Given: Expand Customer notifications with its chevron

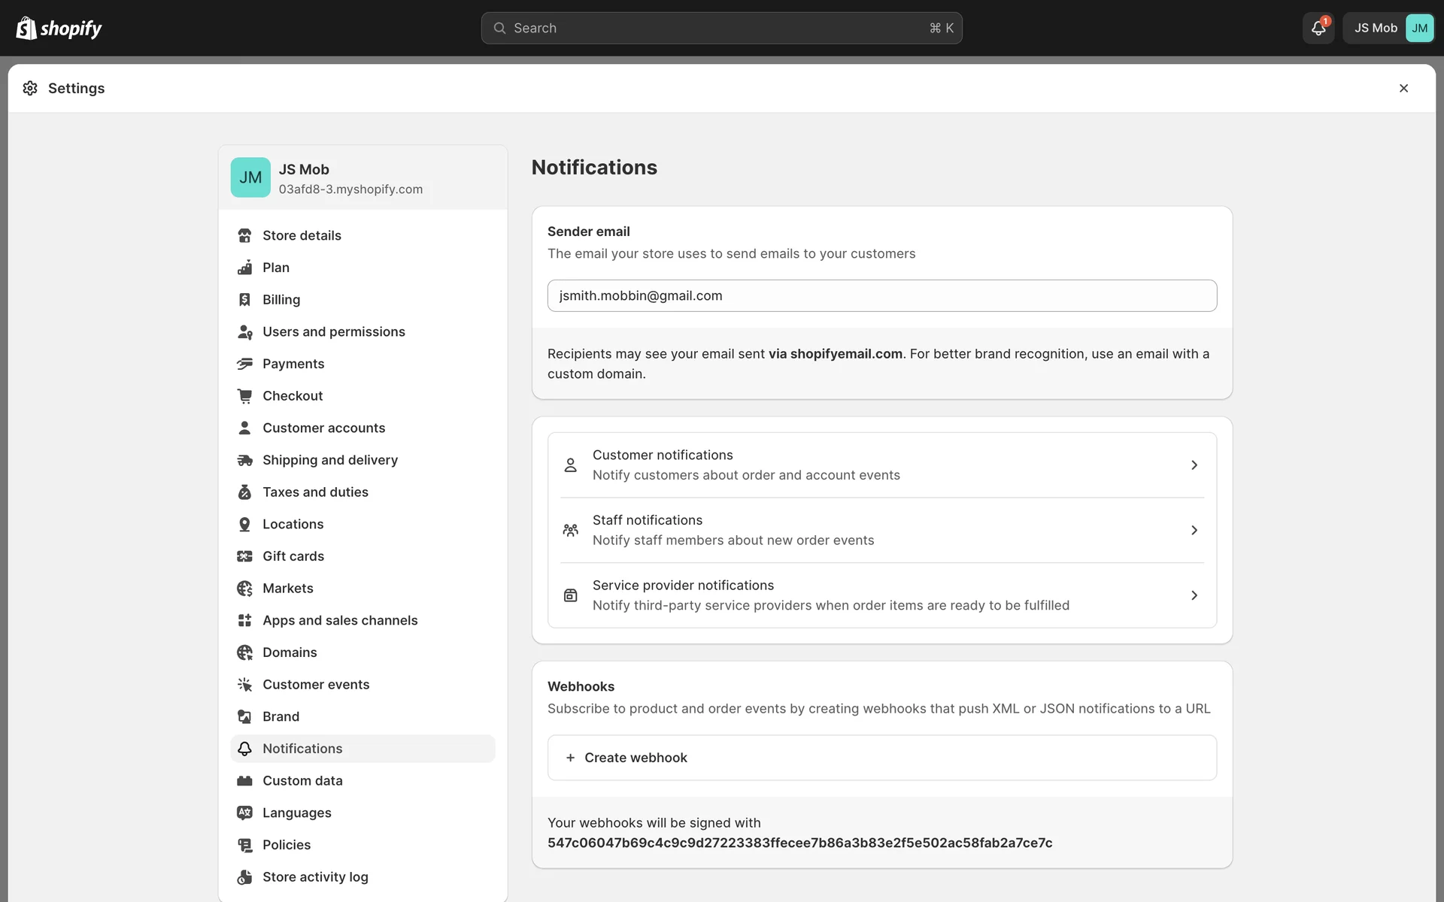Looking at the screenshot, I should (1194, 465).
